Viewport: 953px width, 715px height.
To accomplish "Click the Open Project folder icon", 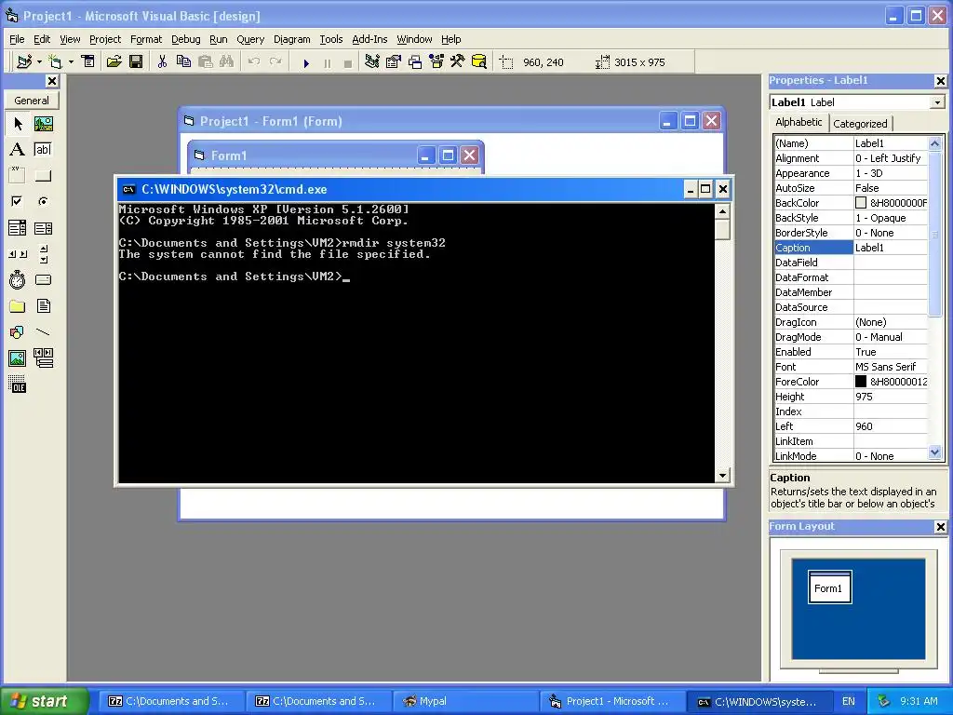I will click(114, 61).
